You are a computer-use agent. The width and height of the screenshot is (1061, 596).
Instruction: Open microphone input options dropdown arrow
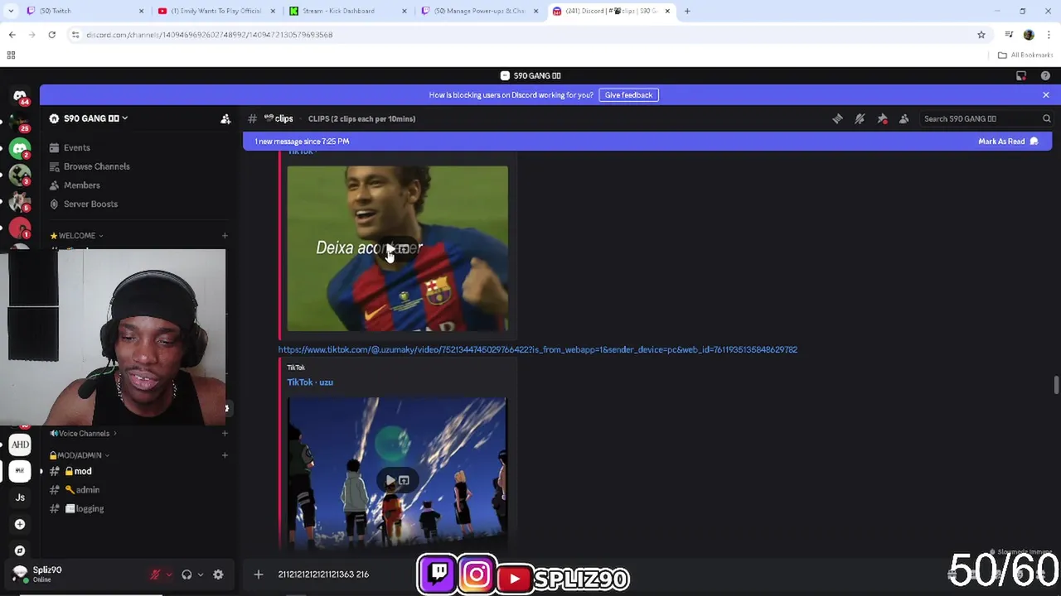[x=169, y=574]
